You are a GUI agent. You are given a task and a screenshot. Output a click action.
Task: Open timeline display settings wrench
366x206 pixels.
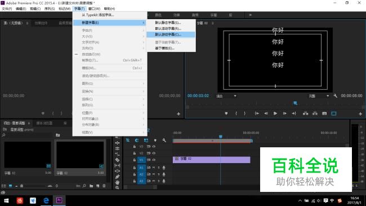coord(164,140)
